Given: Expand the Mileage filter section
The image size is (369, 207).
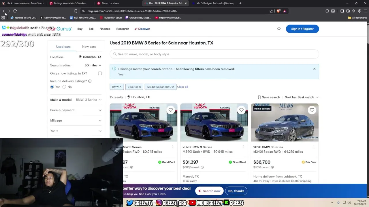Looking at the screenshot, I should 76,120.
